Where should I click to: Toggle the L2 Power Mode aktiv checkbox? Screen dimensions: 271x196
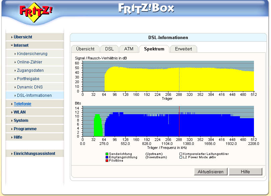pos(181,157)
